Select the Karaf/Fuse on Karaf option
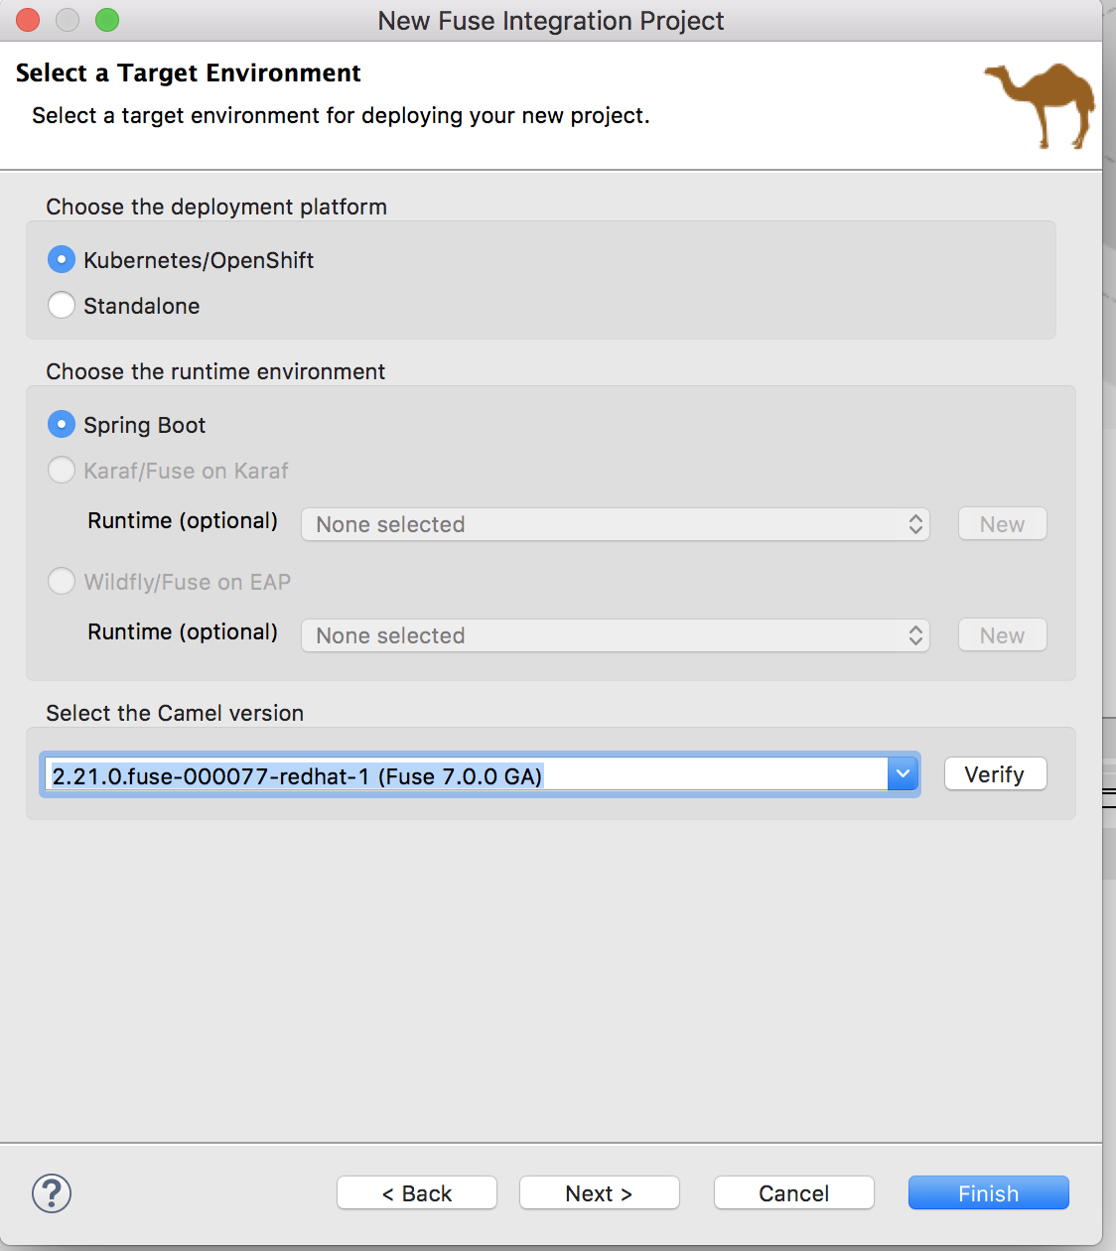Viewport: 1116px width, 1251px height. 62,471
